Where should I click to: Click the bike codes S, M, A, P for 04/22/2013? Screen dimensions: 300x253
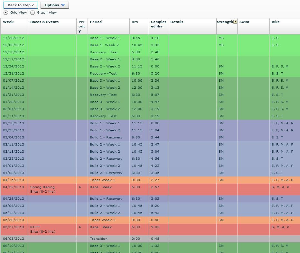280,187
